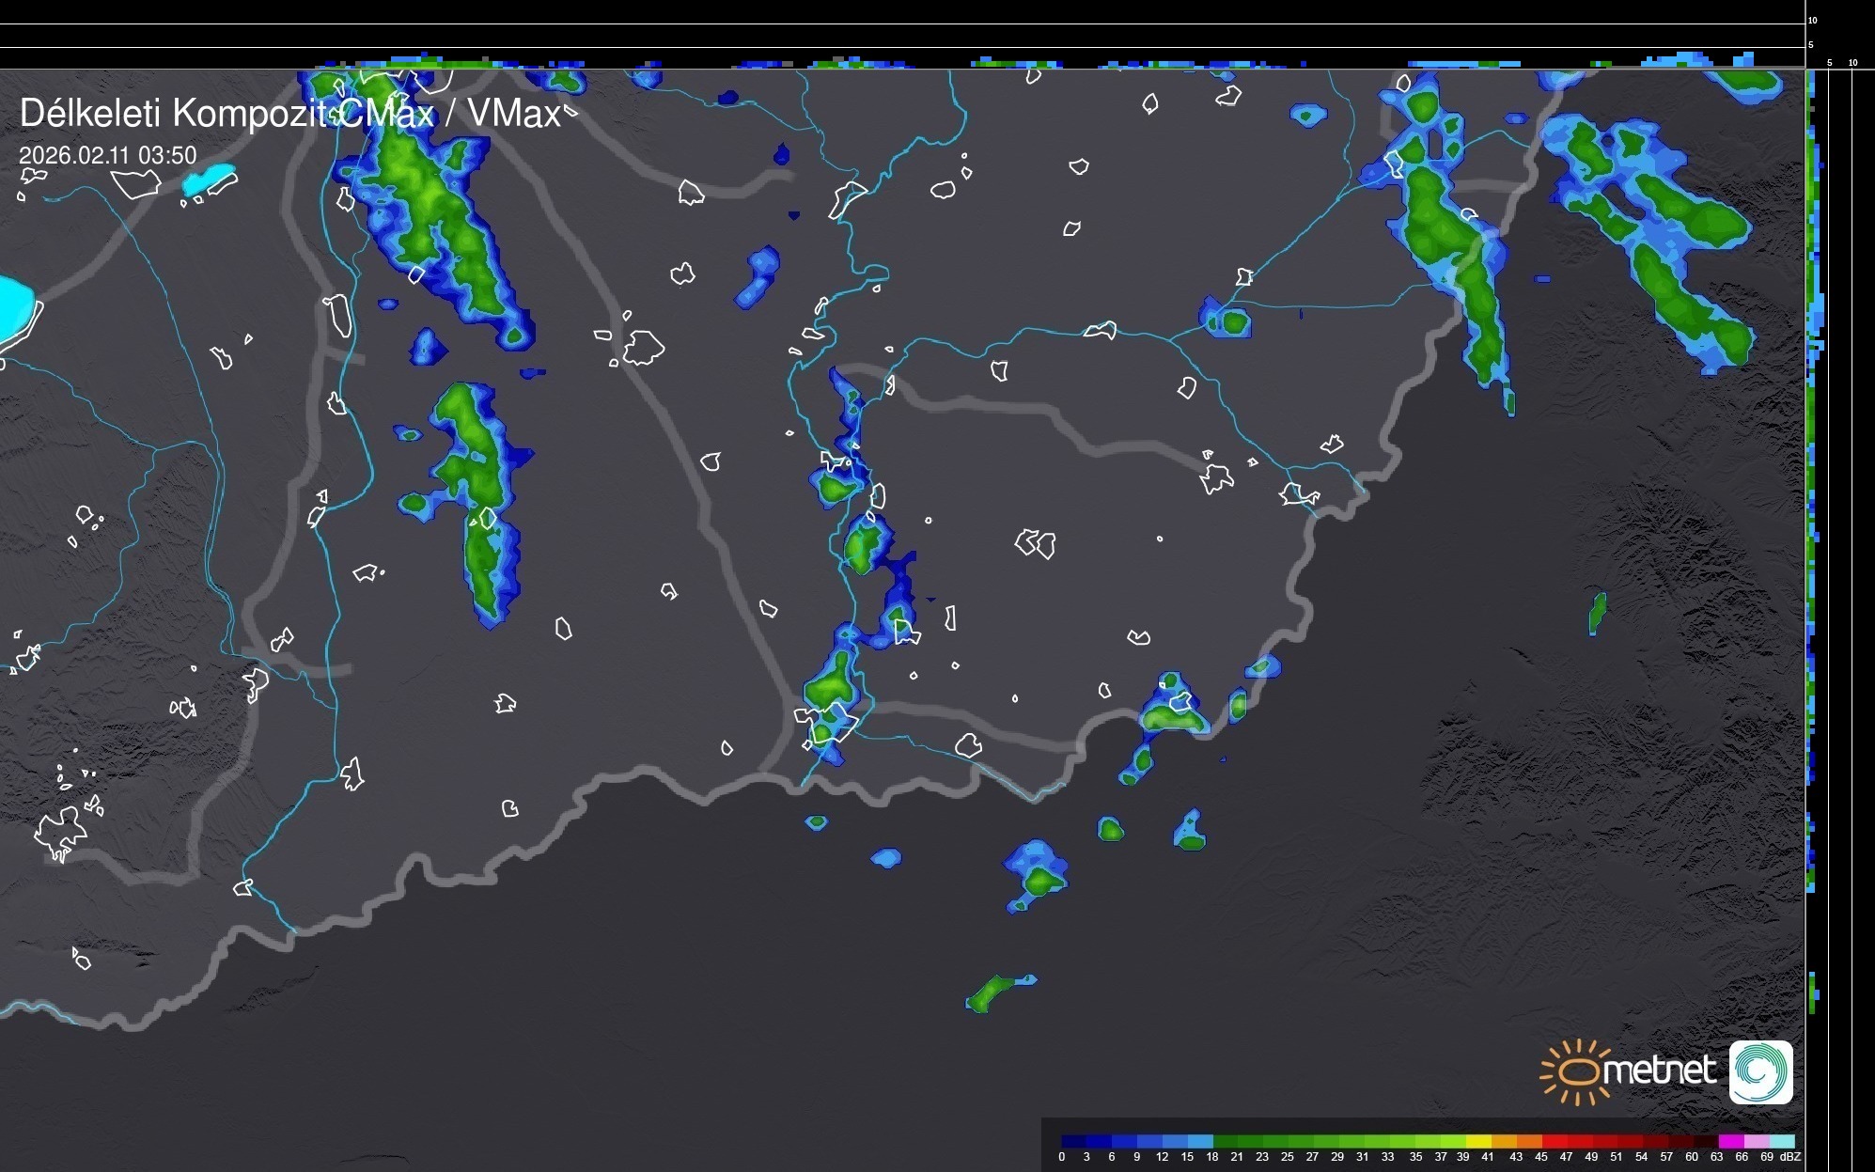Click the red 45 dBZ legend swatch
The height and width of the screenshot is (1172, 1875).
pos(1555,1141)
